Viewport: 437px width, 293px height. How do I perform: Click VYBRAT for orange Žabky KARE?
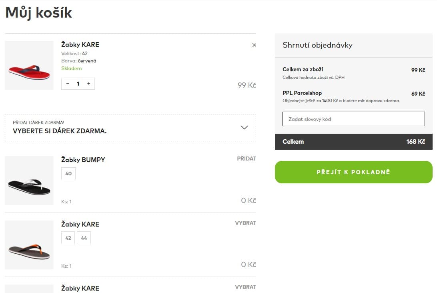click(x=246, y=223)
